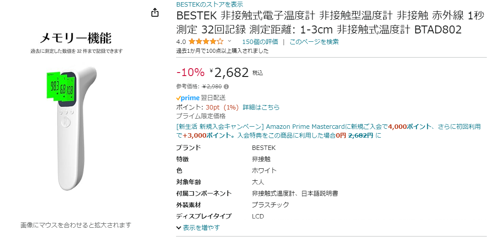
Task: Click the info icon beside 参考価格
Action: [x=226, y=87]
